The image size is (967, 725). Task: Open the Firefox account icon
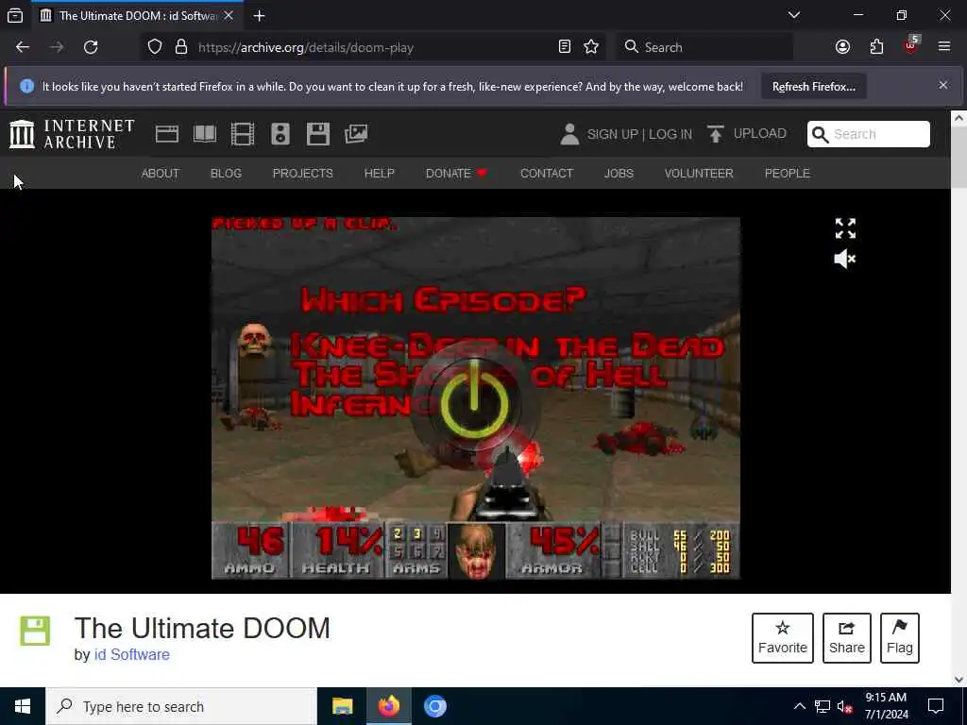click(842, 47)
